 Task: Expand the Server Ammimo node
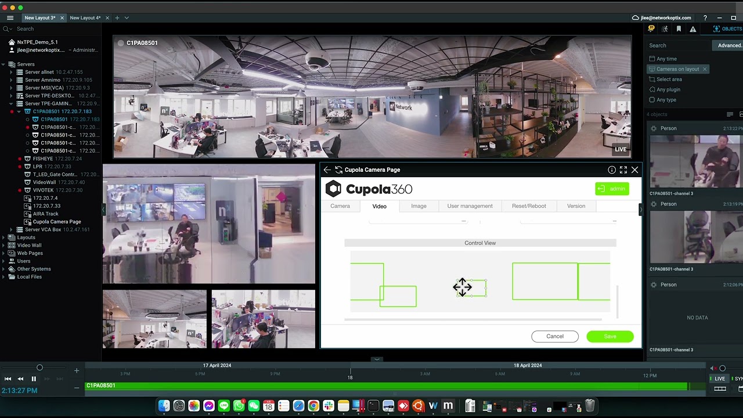click(11, 80)
